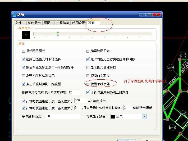Click the c-4 axis label in drawing

[171, 68]
